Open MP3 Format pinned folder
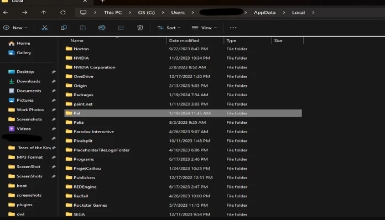This screenshot has width=385, height=220. [25, 157]
